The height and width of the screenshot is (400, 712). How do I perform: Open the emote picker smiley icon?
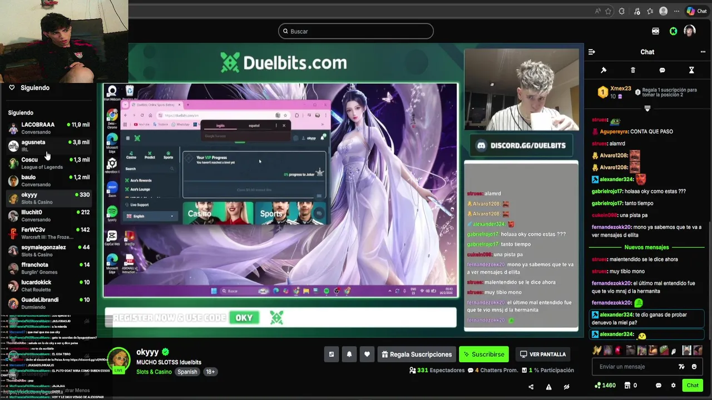[694, 367]
